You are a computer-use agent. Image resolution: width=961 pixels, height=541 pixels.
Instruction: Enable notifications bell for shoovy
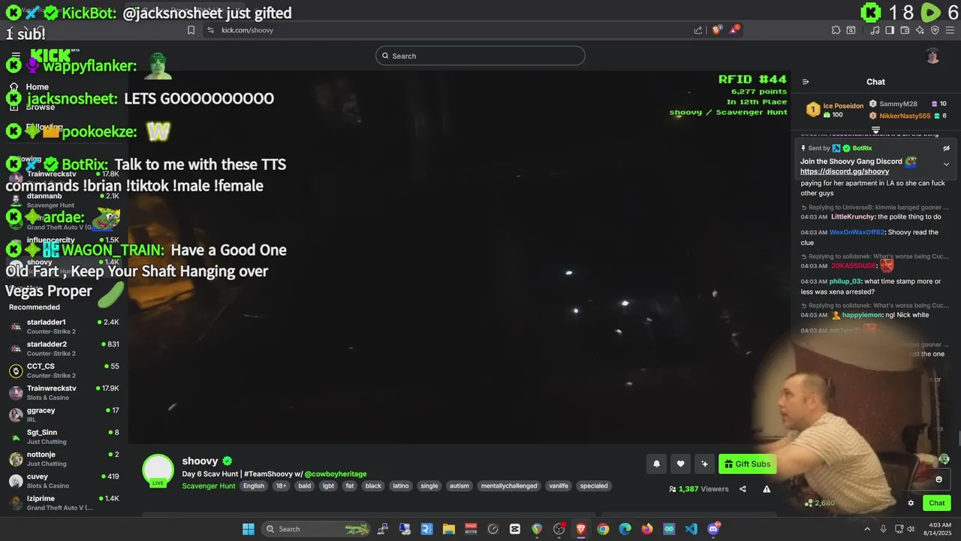pyautogui.click(x=656, y=464)
